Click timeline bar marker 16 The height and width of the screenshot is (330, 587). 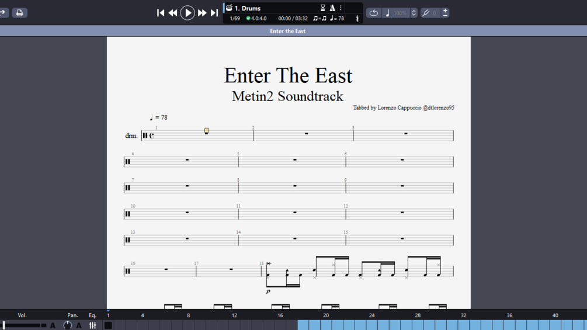point(280,315)
